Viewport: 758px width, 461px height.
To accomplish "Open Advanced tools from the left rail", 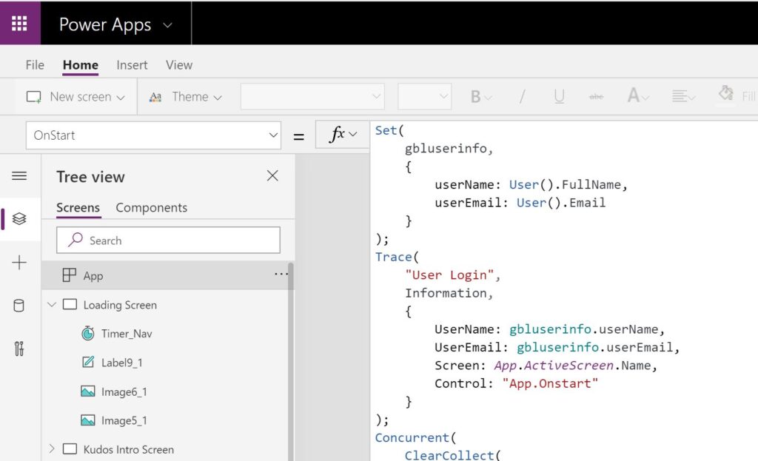I will click(20, 348).
